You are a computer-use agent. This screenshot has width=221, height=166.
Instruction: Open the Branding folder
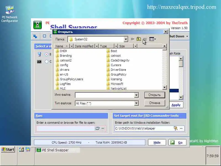tap(64, 56)
